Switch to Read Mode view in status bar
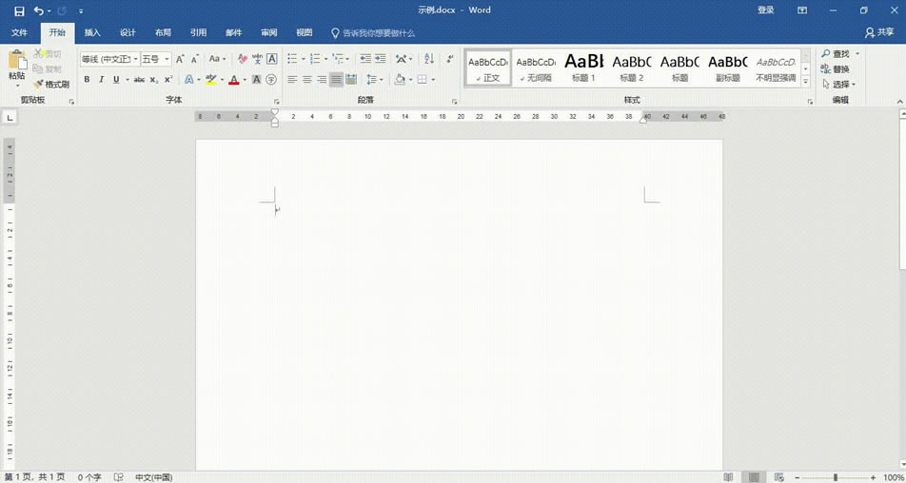Viewport: 906px width, 483px height. 728,477
